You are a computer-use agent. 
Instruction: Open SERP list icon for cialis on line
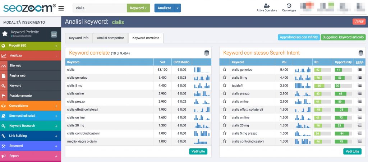pyautogui.click(x=359, y=117)
